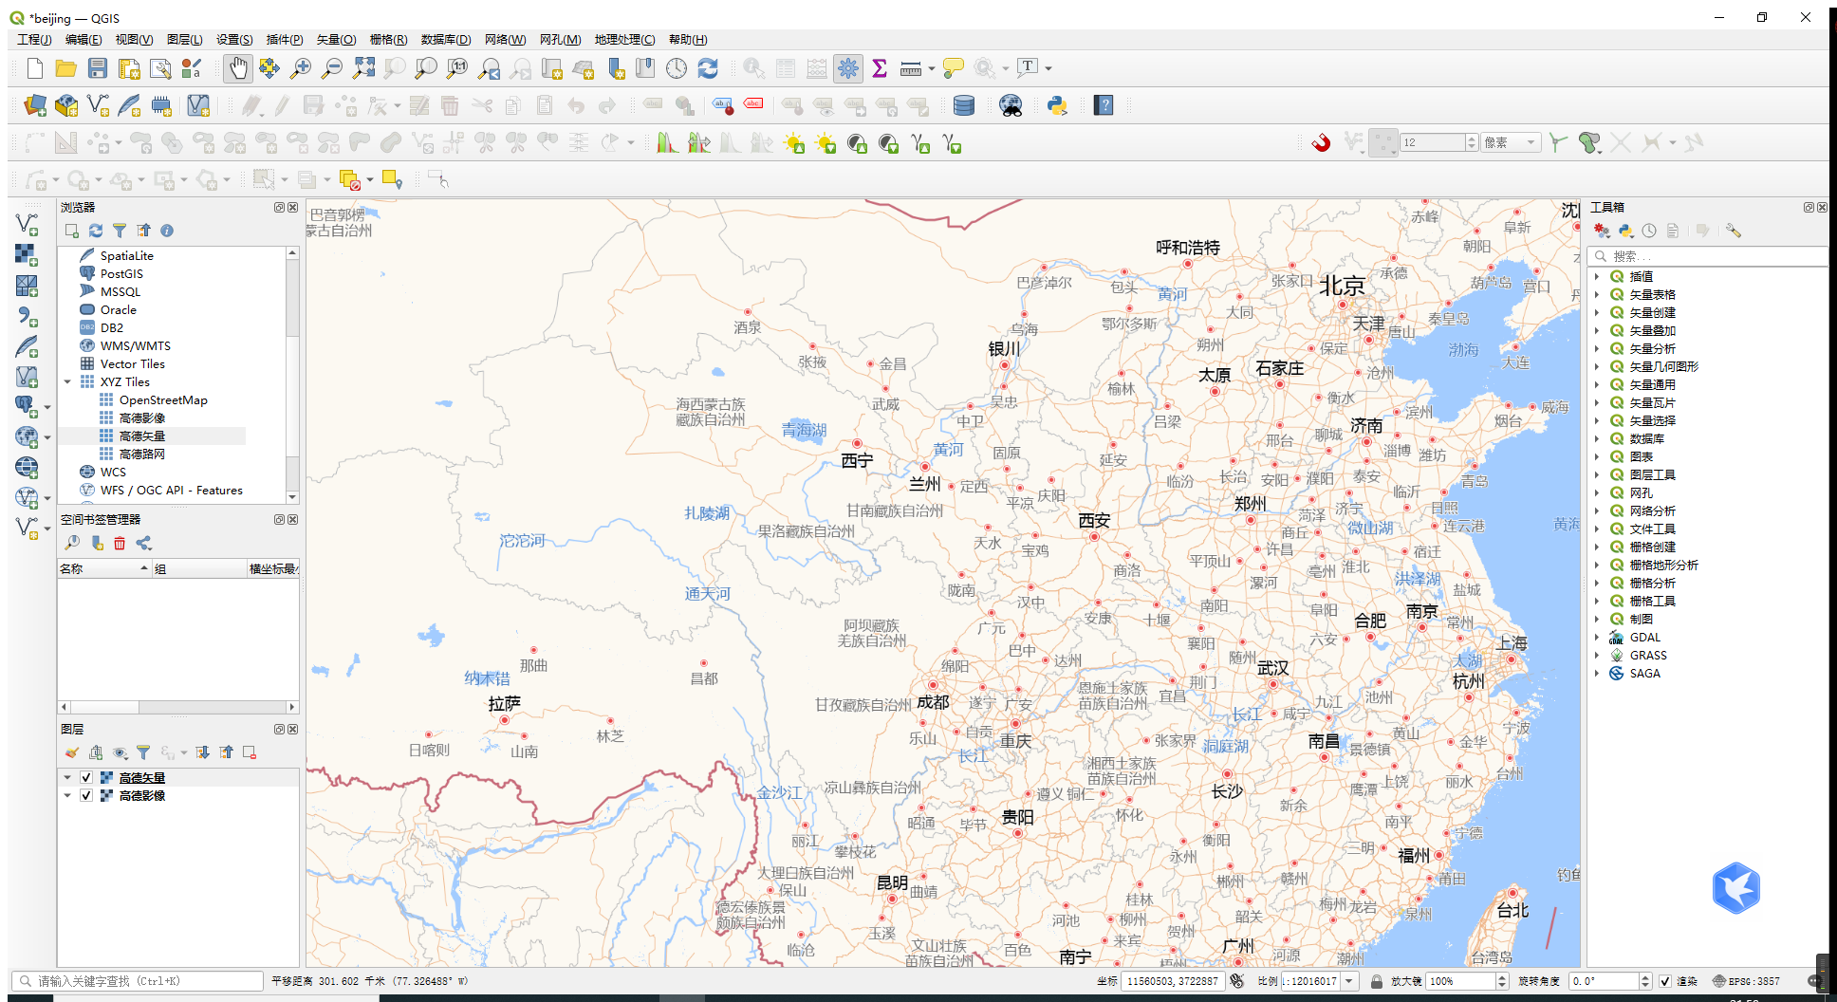Click the 名称 bookmark column header
The image size is (1837, 1002).
[x=104, y=569]
